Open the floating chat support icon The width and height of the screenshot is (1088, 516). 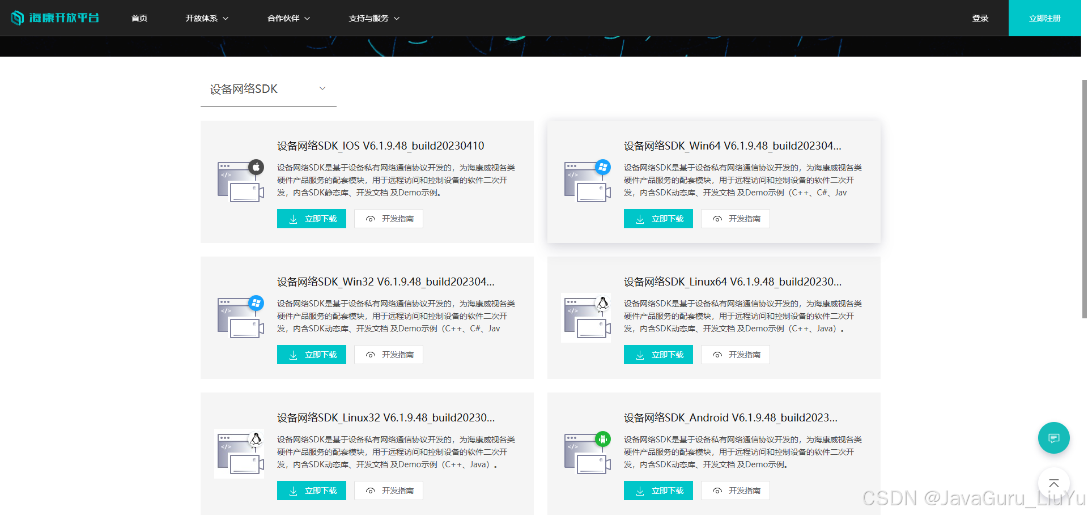[1054, 438]
